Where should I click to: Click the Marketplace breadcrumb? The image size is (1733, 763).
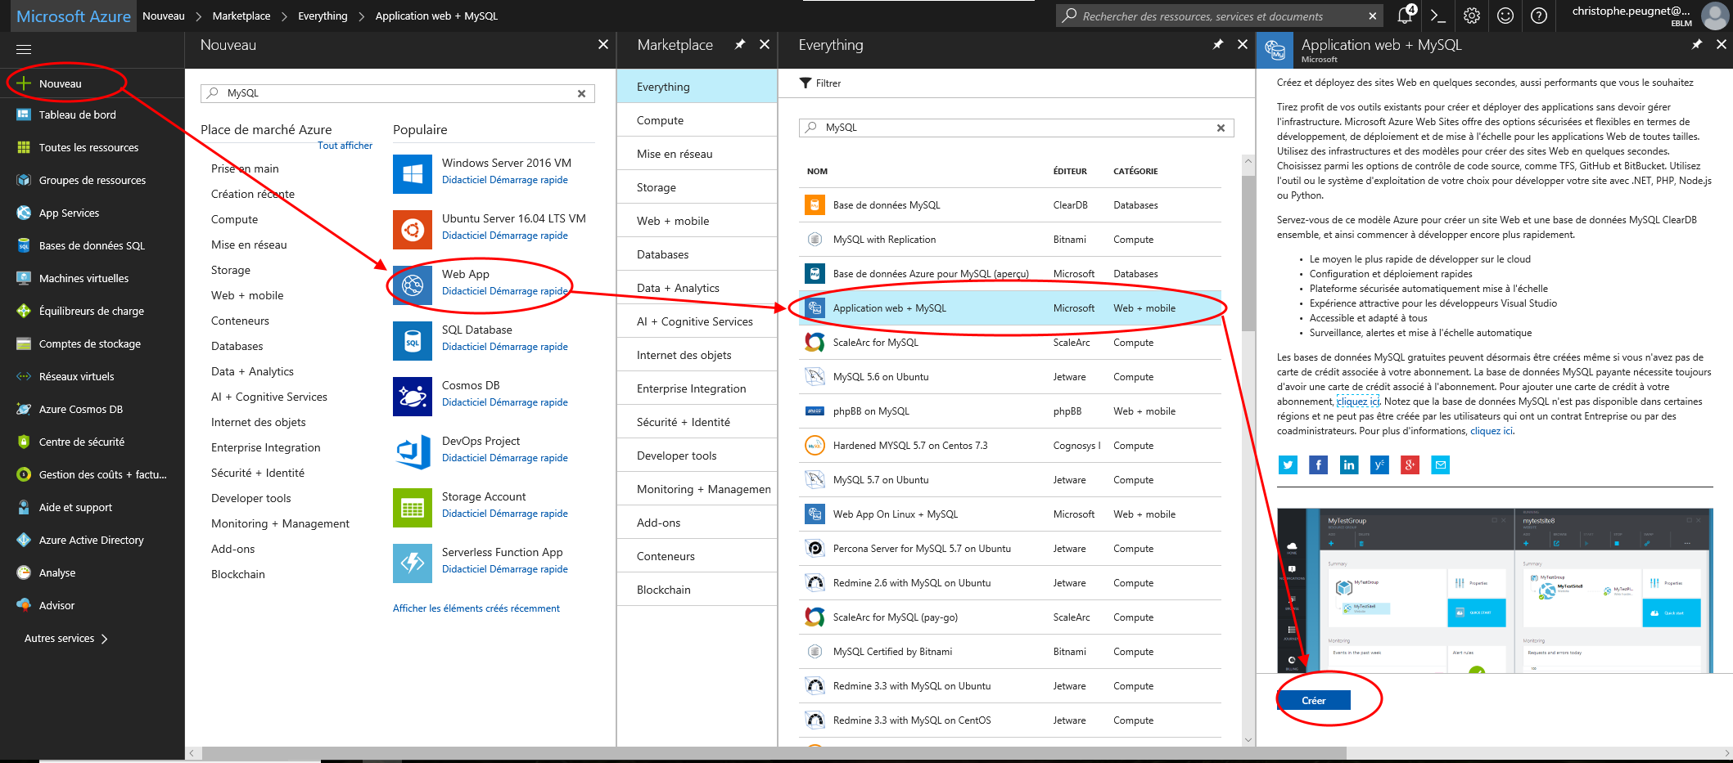[241, 16]
